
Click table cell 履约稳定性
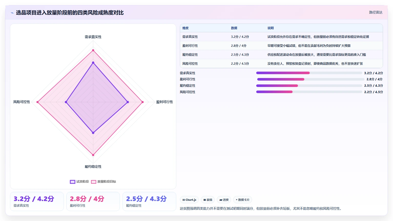(190, 55)
